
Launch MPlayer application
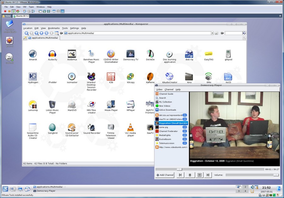click(x=131, y=104)
